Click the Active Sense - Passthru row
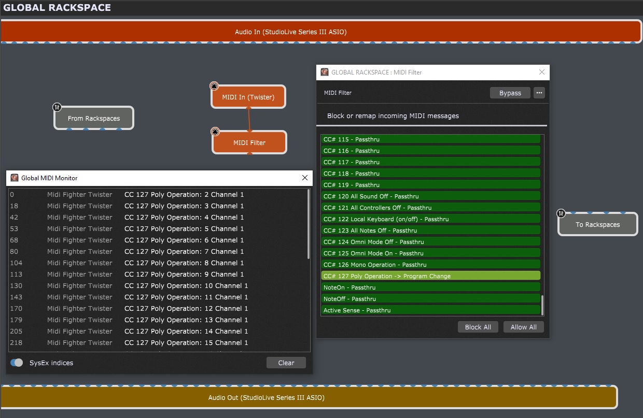643x418 pixels. point(430,310)
